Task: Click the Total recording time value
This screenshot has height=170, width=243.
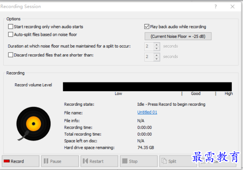Action: (x=145, y=134)
